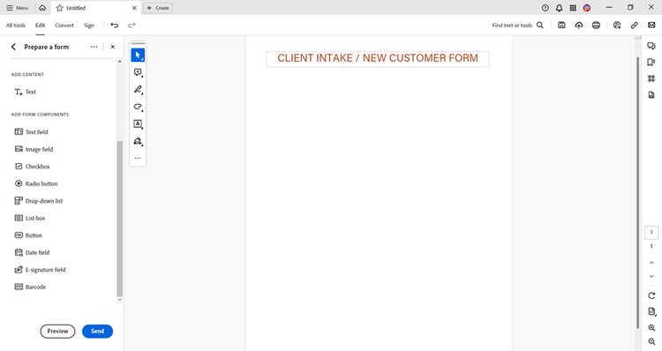Open Prepare a form more options
The image size is (662, 351).
[x=94, y=47]
